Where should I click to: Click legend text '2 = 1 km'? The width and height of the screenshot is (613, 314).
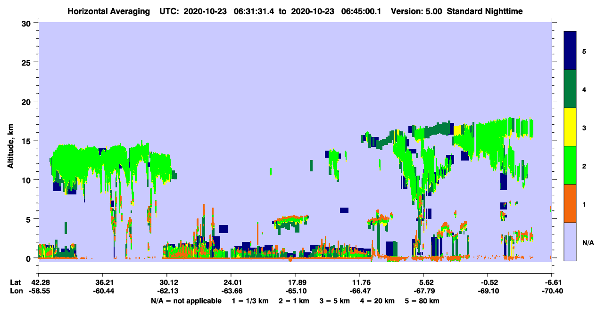click(x=294, y=300)
